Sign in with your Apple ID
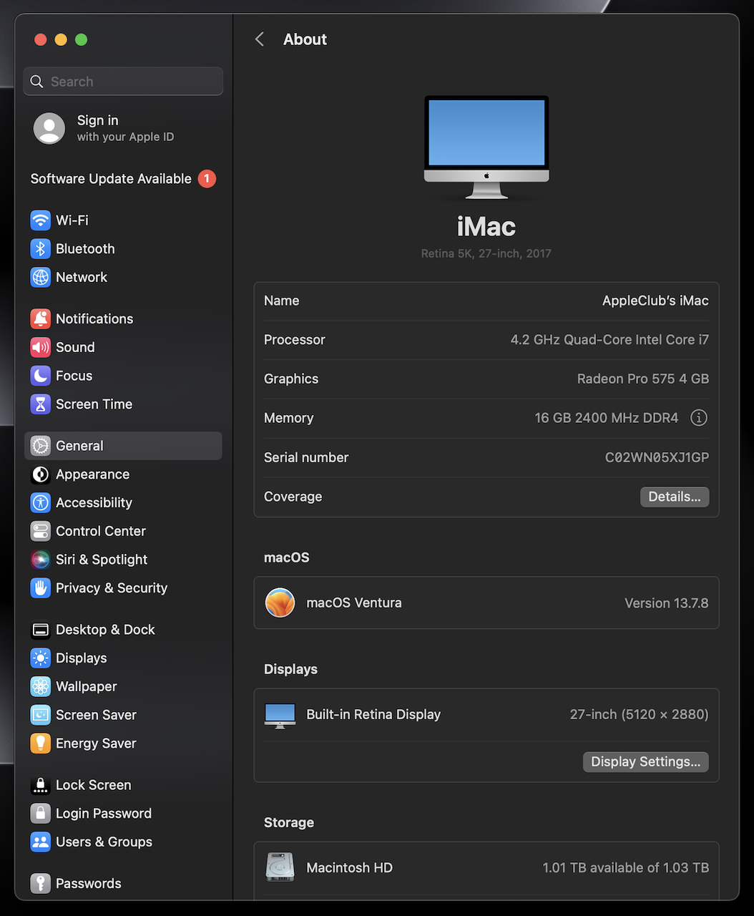The width and height of the screenshot is (754, 916). [x=104, y=128]
